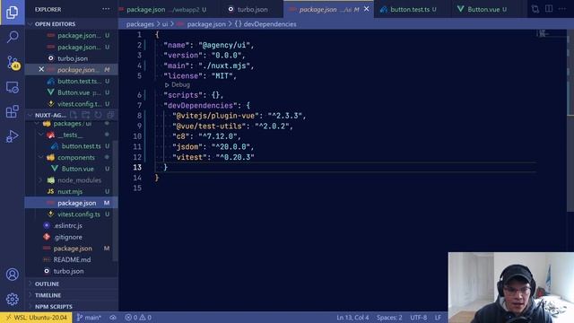Open root package.json above README.md
Viewport: 574px width, 323px height.
click(x=73, y=249)
